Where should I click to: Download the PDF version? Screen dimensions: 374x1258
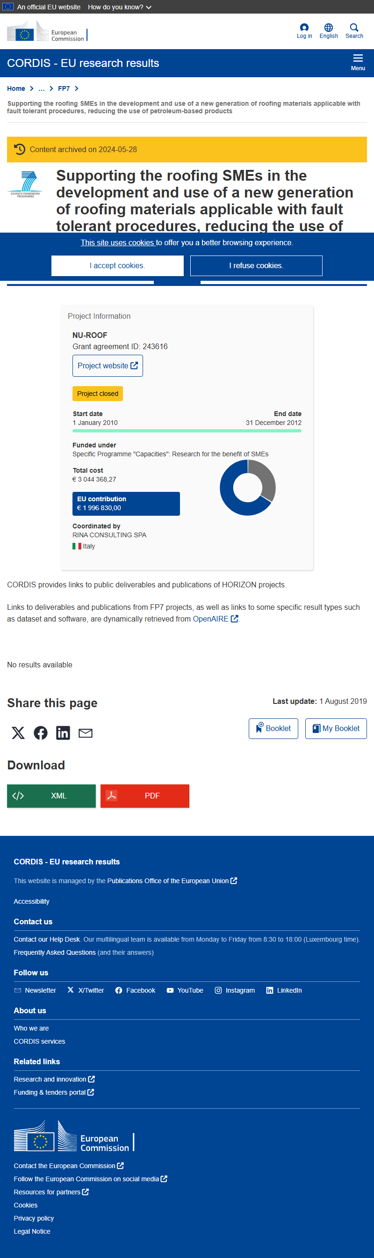(x=145, y=796)
